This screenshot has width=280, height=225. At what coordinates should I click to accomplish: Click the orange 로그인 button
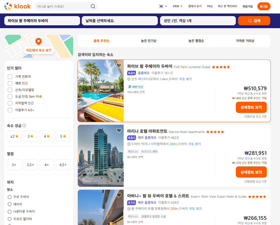pos(264,6)
